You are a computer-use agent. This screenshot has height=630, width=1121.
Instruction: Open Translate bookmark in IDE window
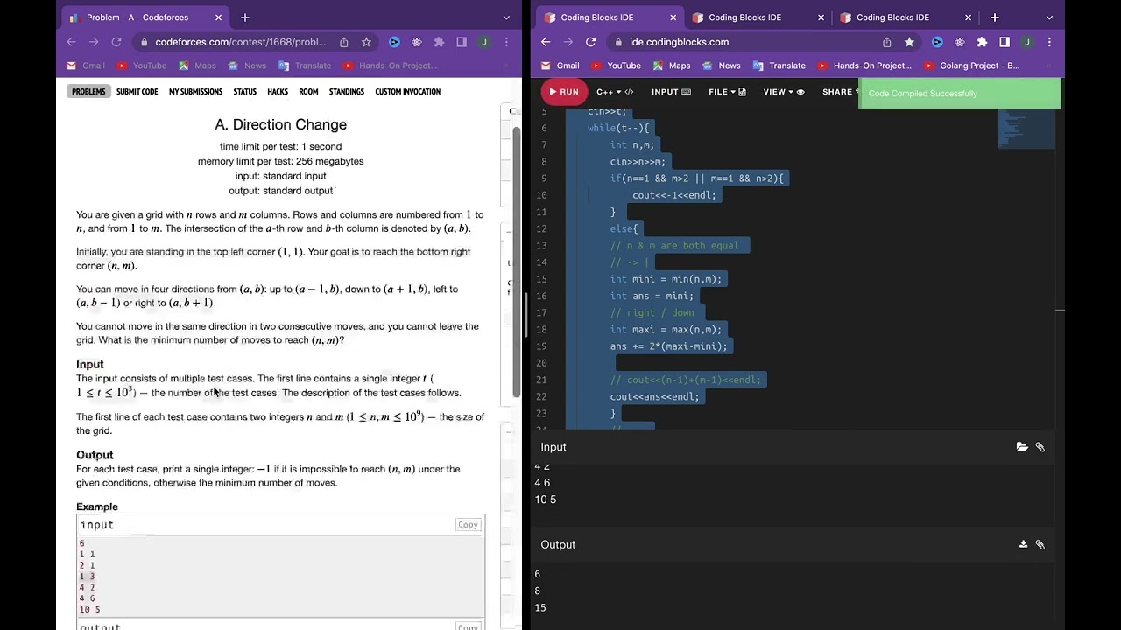(x=779, y=66)
